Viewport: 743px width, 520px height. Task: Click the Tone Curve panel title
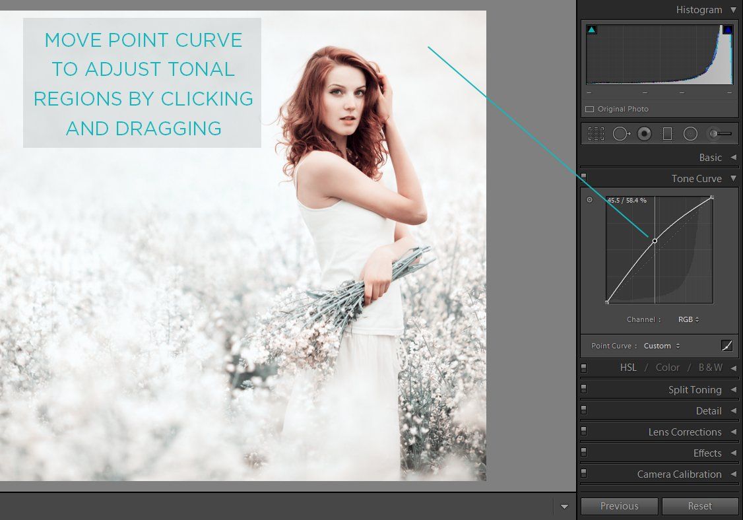pos(696,178)
